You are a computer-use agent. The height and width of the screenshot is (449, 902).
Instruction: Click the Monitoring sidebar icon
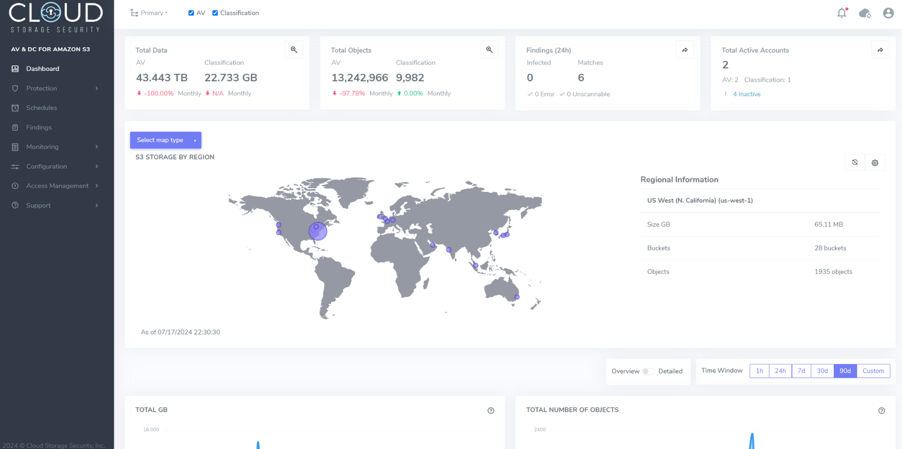pyautogui.click(x=15, y=147)
